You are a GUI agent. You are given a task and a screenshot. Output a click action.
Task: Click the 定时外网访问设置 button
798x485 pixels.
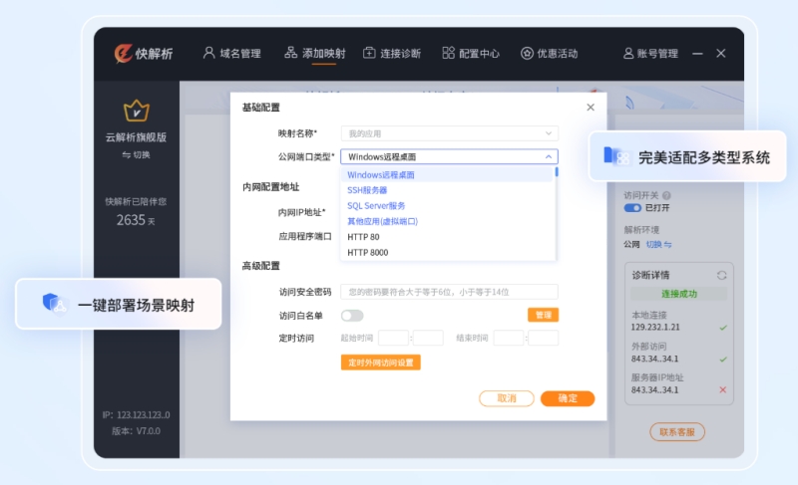click(381, 363)
